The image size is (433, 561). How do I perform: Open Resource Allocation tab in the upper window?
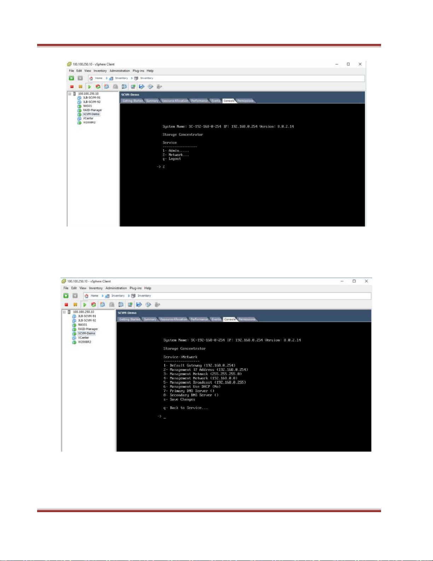tap(175, 101)
